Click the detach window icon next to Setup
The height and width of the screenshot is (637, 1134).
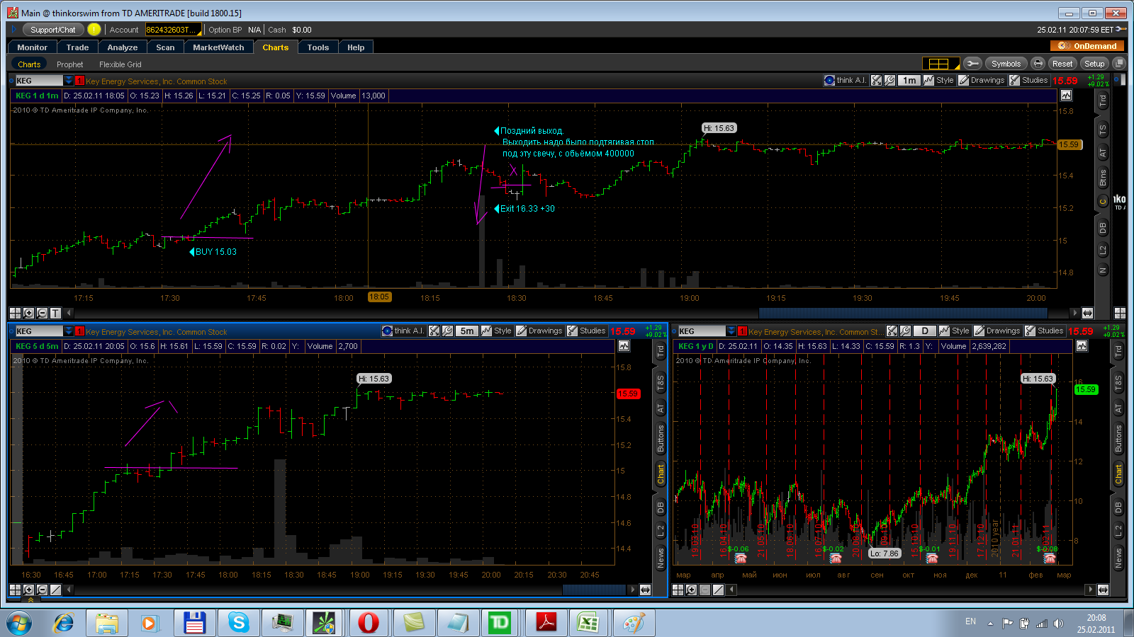tap(1119, 64)
